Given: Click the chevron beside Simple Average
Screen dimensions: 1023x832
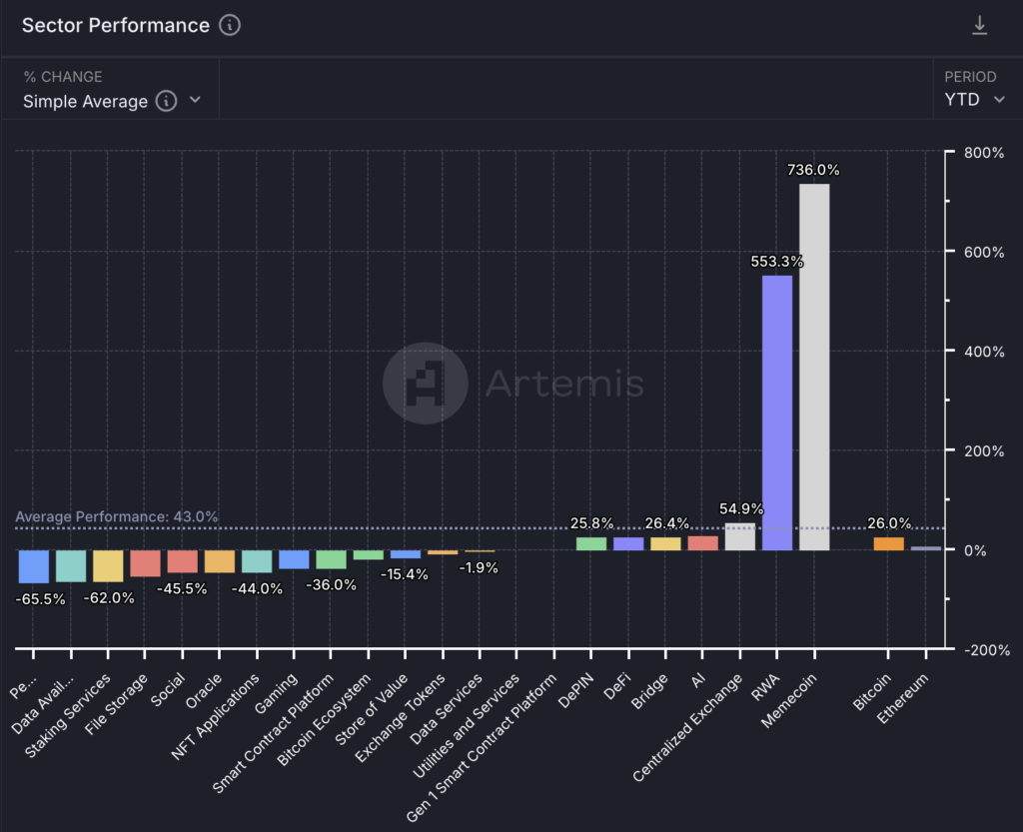Looking at the screenshot, I should (196, 102).
